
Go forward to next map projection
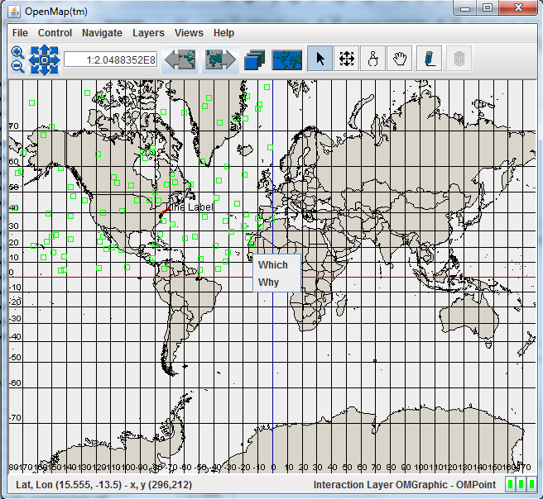tap(220, 59)
